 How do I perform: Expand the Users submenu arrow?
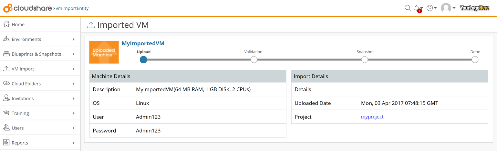pyautogui.click(x=74, y=128)
